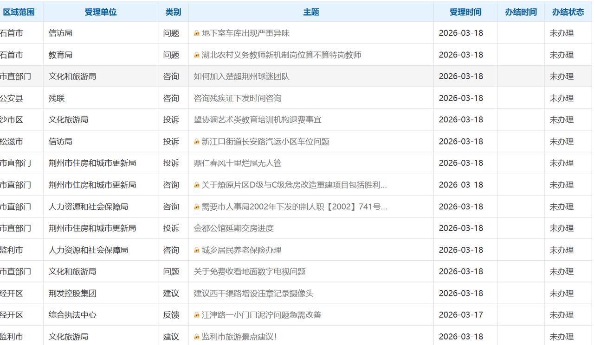Click the lock icon on 湖北农村义务教师新机制岗位 topic
This screenshot has width=594, height=345.
196,55
